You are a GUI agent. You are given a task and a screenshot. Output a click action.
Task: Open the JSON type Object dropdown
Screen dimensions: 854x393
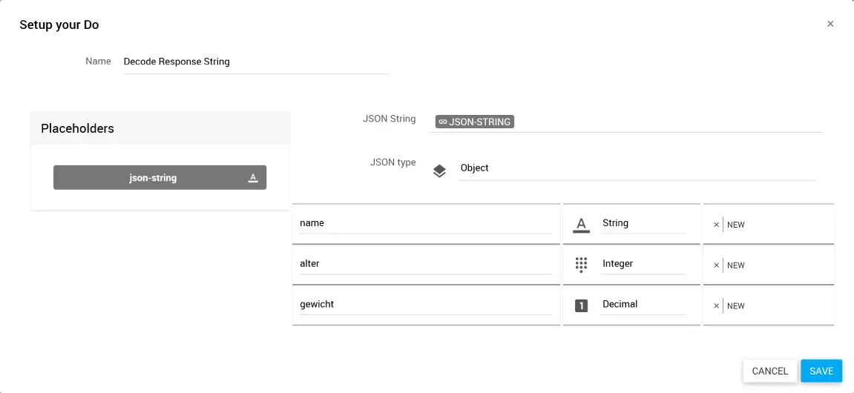(x=636, y=168)
